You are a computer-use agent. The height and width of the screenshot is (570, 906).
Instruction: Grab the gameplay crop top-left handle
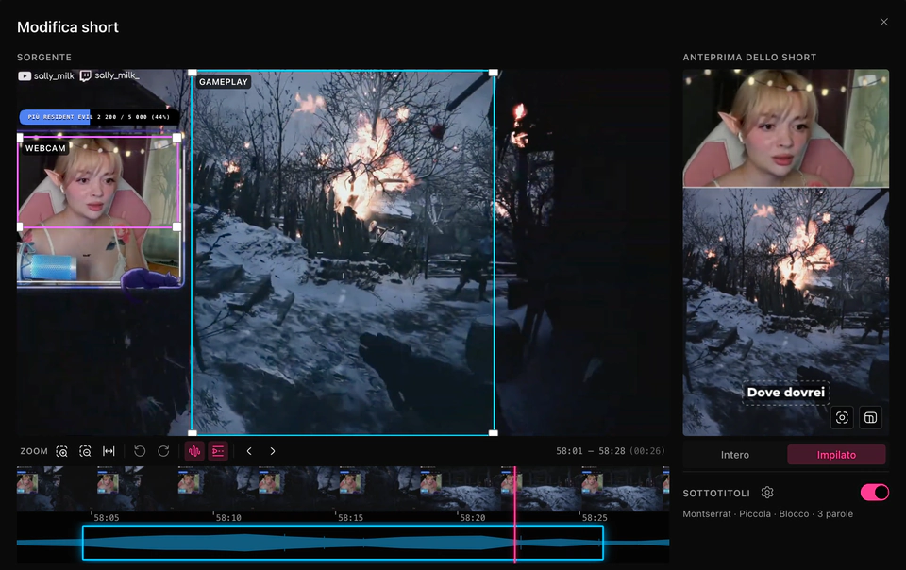193,73
